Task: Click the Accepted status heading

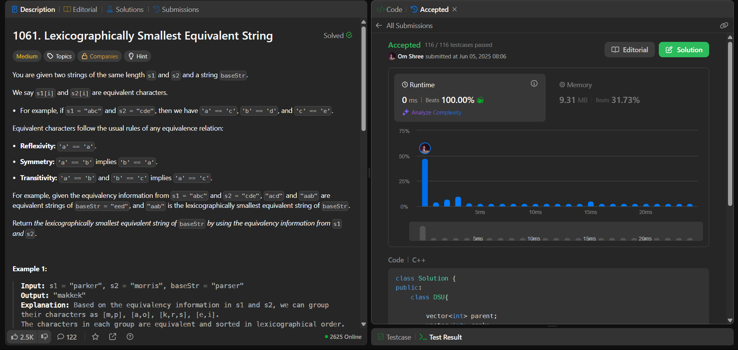Action: [404, 45]
